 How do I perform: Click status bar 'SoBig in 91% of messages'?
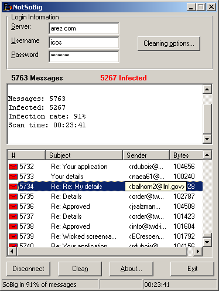coord(39,285)
